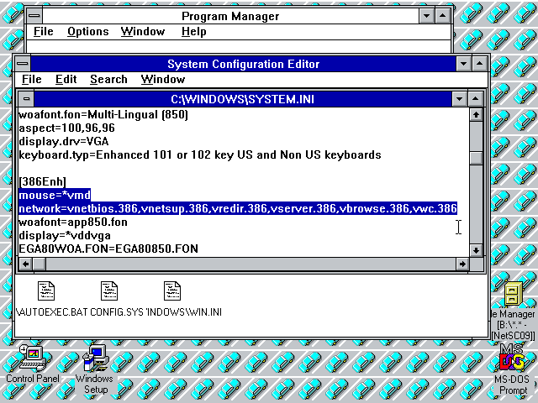
Task: Click the line 'display.drv=VGA'
Action: [x=64, y=141]
